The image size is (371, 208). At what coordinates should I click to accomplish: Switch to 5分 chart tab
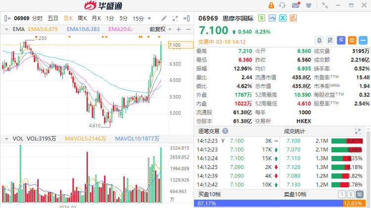pos(123,18)
